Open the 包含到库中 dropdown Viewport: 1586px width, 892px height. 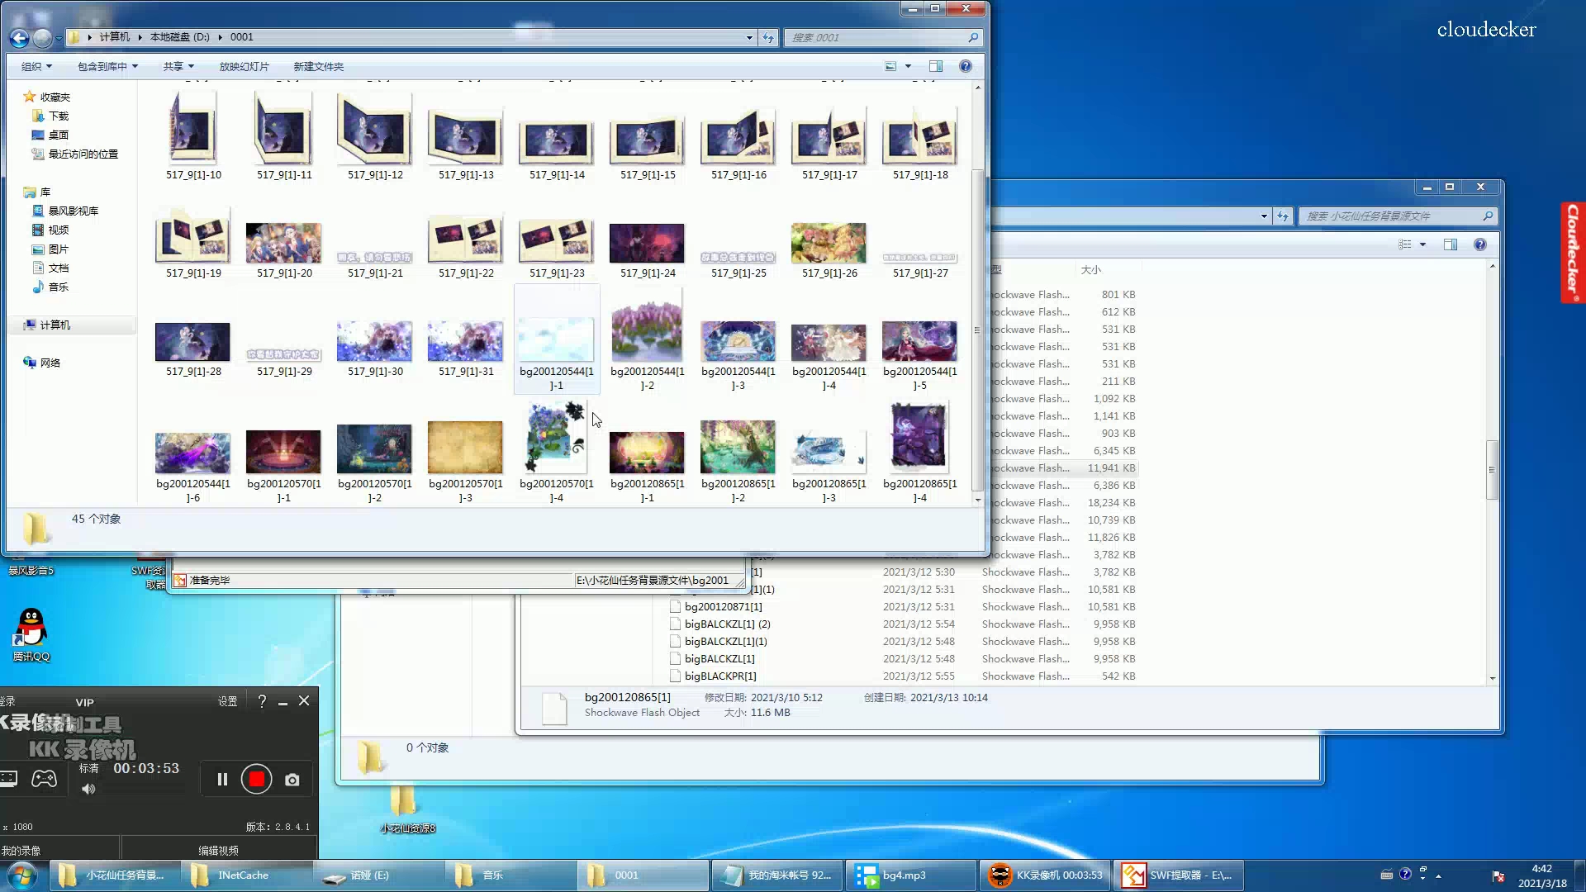click(x=107, y=66)
